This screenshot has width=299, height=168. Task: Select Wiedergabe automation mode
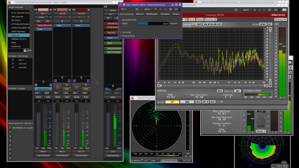coord(151,14)
